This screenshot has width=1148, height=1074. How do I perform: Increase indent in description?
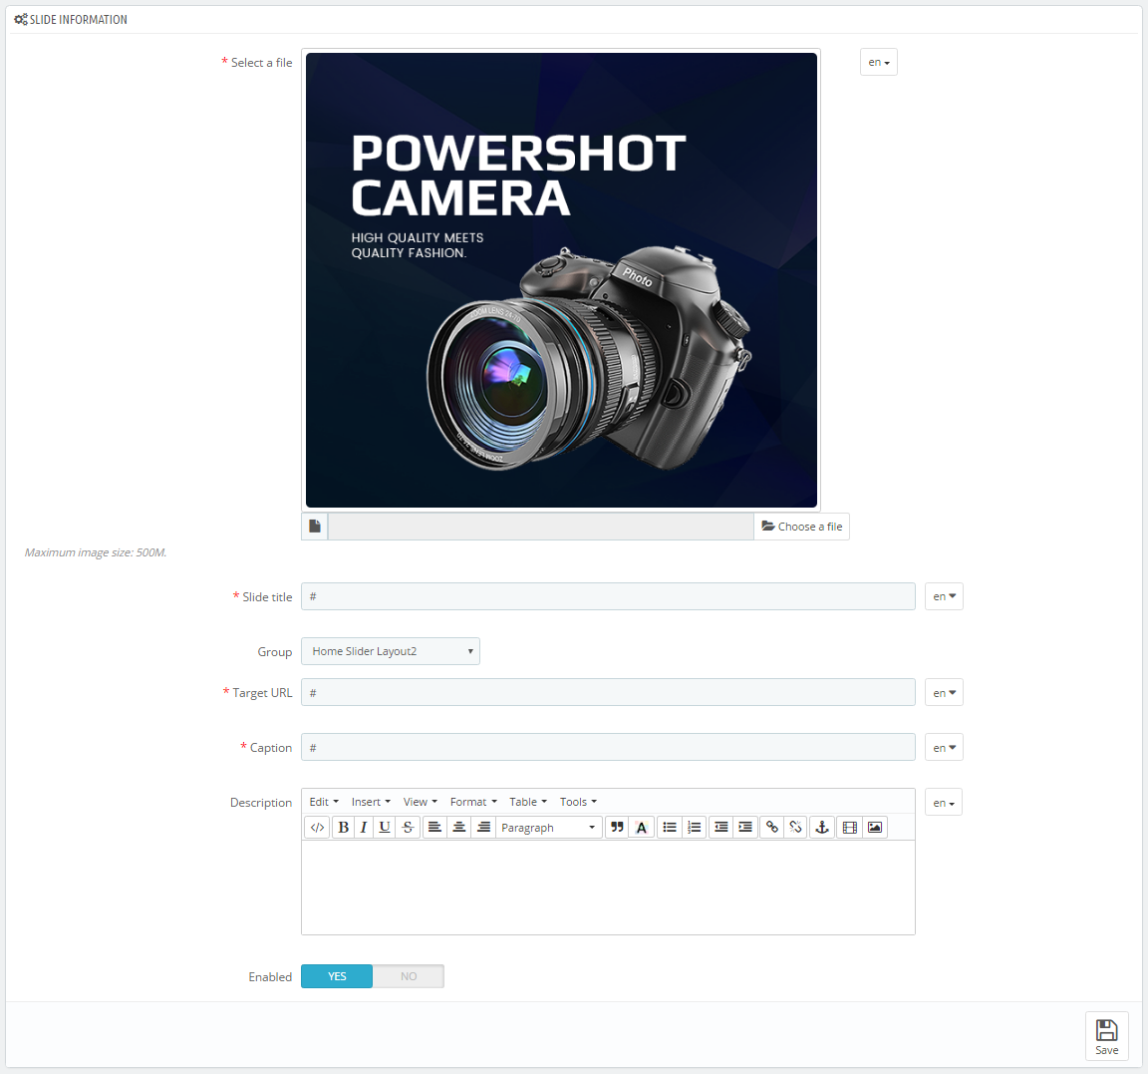click(745, 827)
